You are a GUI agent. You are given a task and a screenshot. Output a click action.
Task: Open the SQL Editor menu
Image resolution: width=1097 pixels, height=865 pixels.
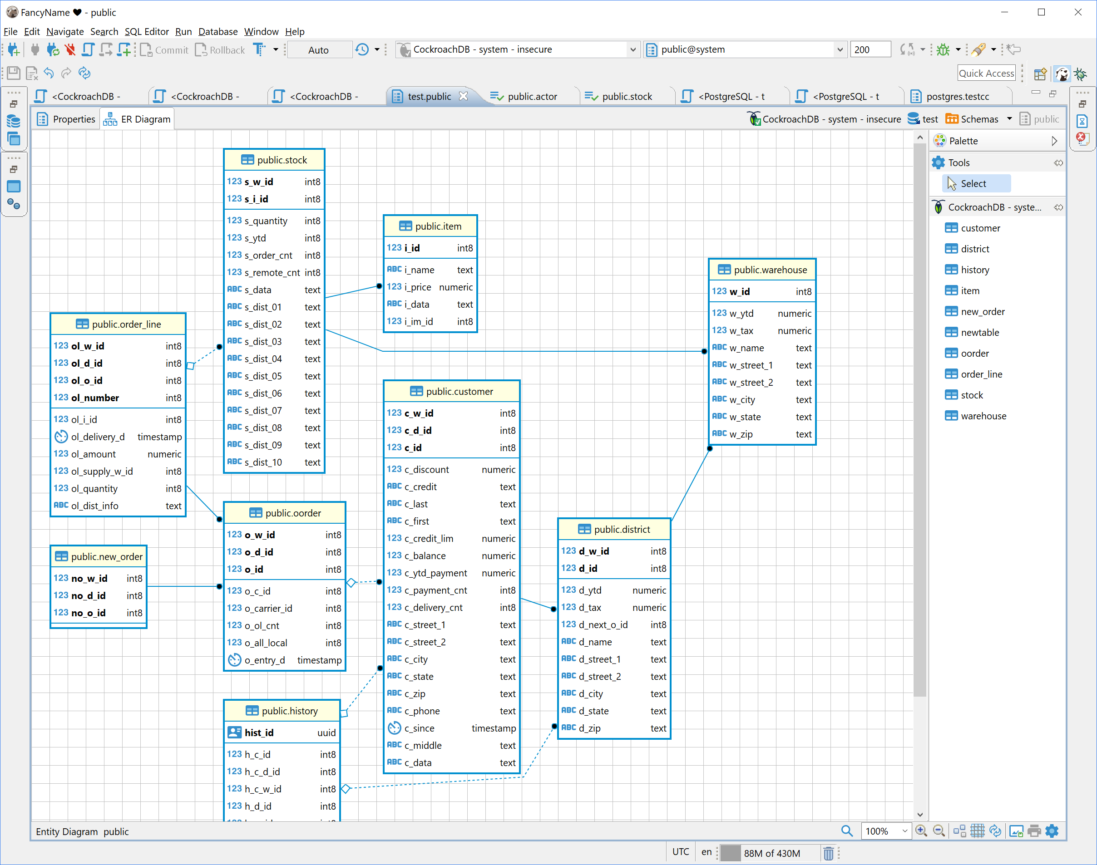click(x=147, y=31)
